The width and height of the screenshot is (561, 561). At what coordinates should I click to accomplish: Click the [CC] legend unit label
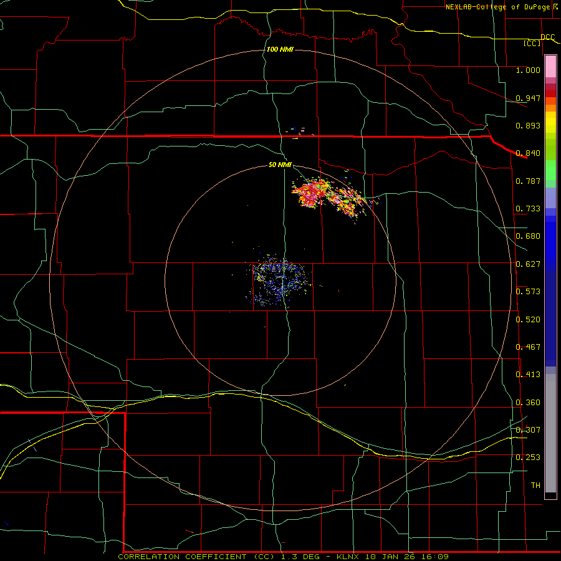[532, 43]
